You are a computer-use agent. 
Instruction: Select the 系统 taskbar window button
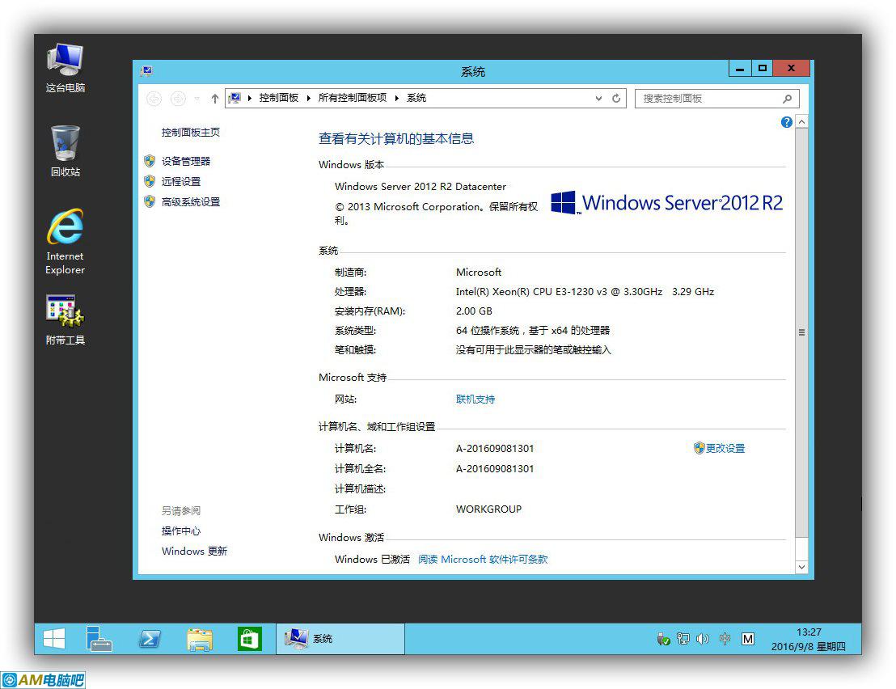[340, 639]
